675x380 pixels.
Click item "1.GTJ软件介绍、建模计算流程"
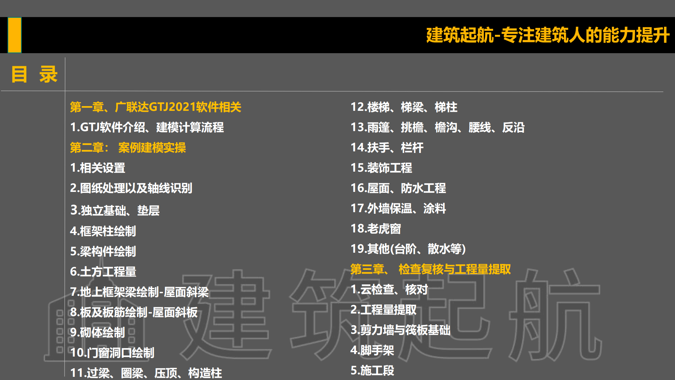pos(147,127)
